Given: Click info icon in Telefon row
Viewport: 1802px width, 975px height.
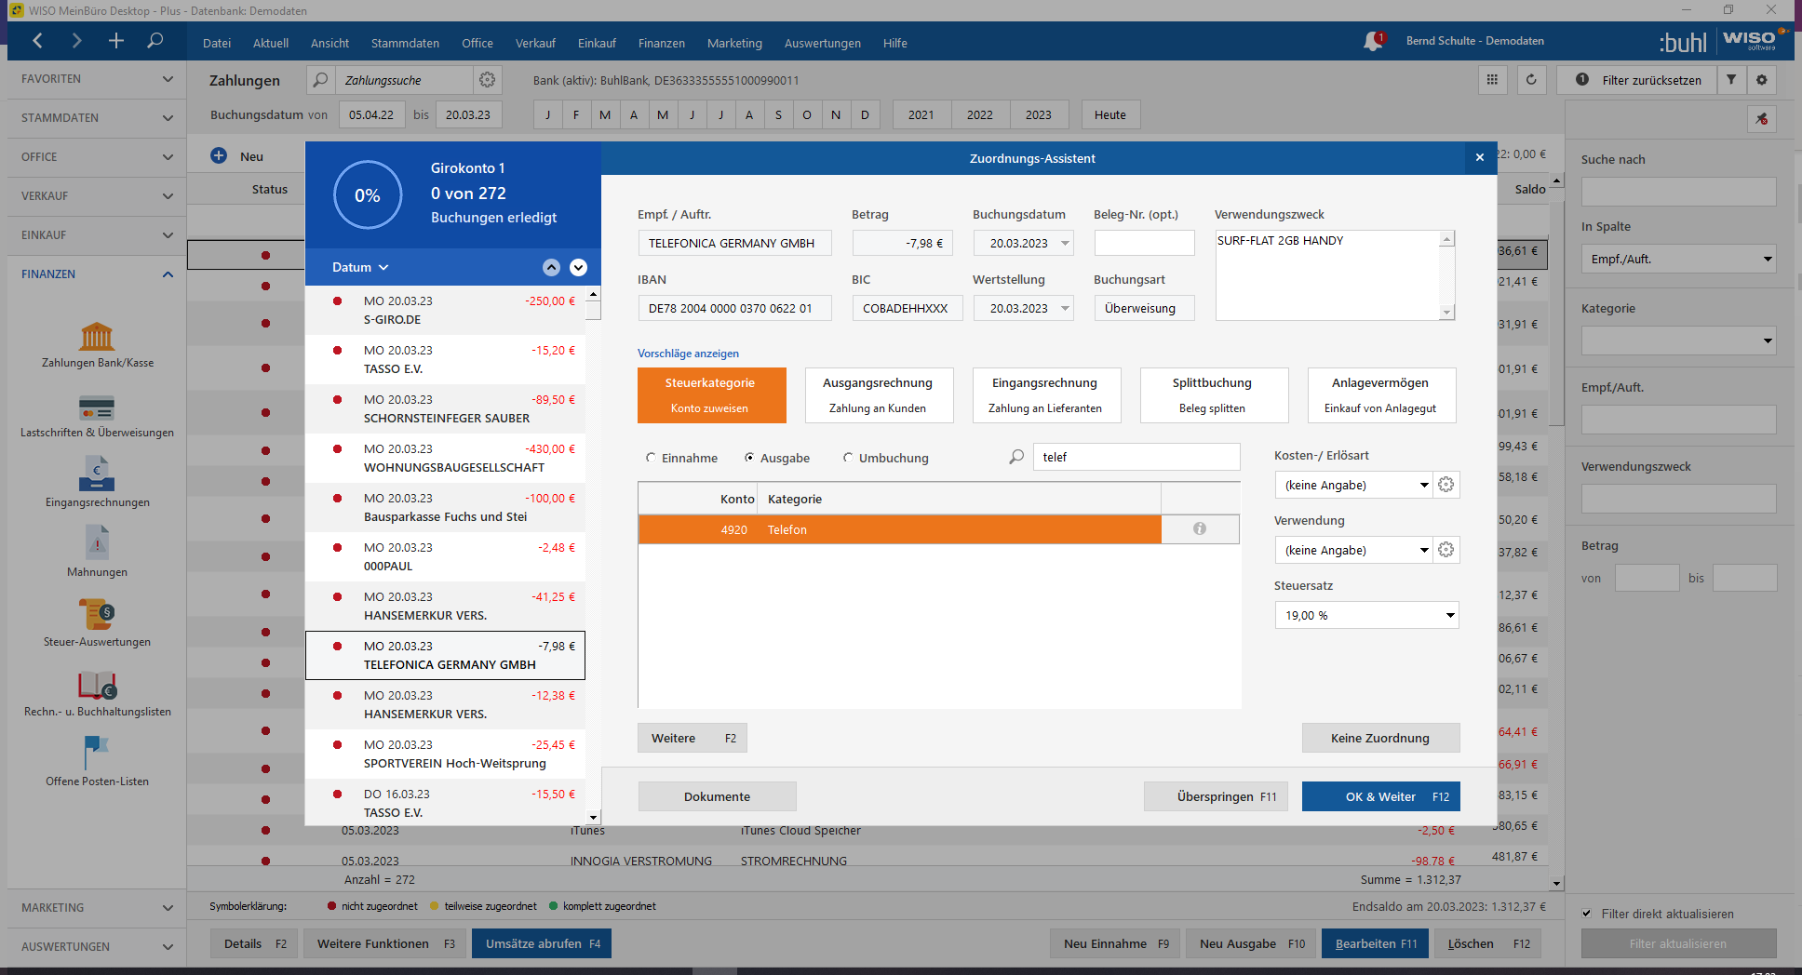Looking at the screenshot, I should pyautogui.click(x=1200, y=529).
